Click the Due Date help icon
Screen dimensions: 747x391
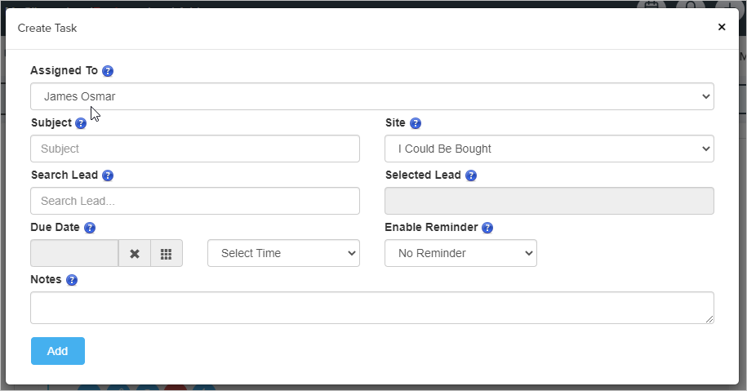(90, 228)
